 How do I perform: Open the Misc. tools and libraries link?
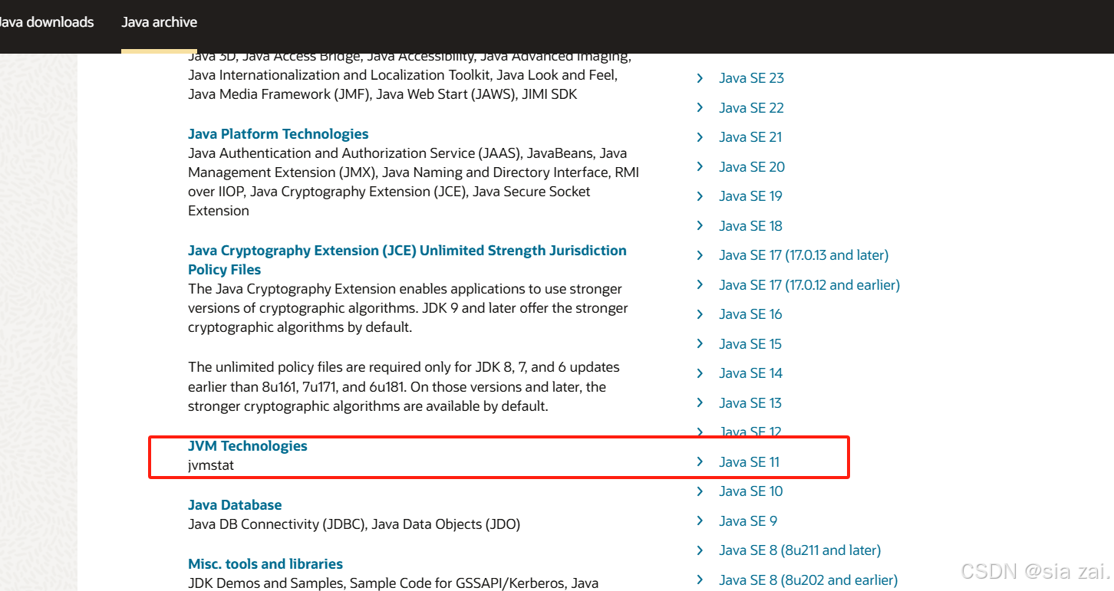tap(265, 563)
